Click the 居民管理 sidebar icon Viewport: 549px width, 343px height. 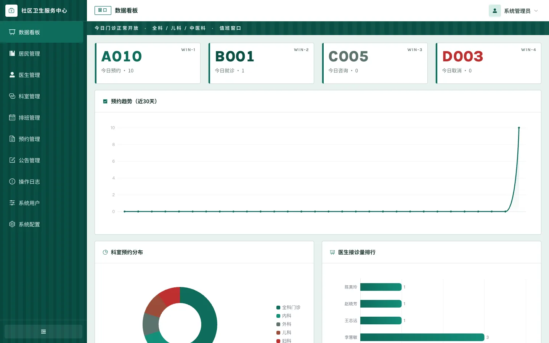click(x=12, y=53)
